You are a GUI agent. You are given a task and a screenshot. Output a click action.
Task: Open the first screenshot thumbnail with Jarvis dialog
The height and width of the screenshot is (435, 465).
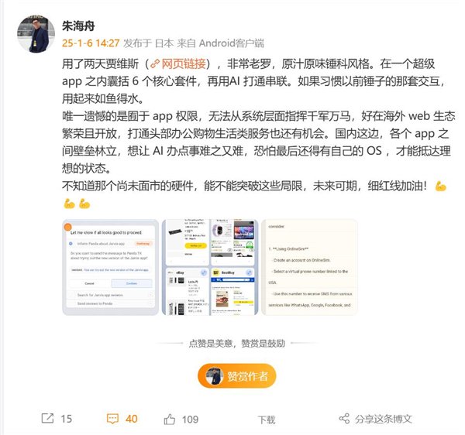(x=110, y=267)
